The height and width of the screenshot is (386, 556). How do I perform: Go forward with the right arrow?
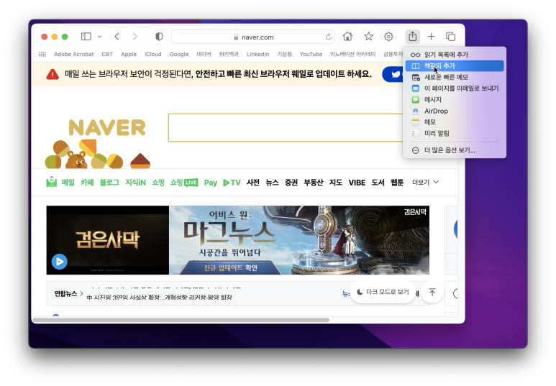[135, 37]
